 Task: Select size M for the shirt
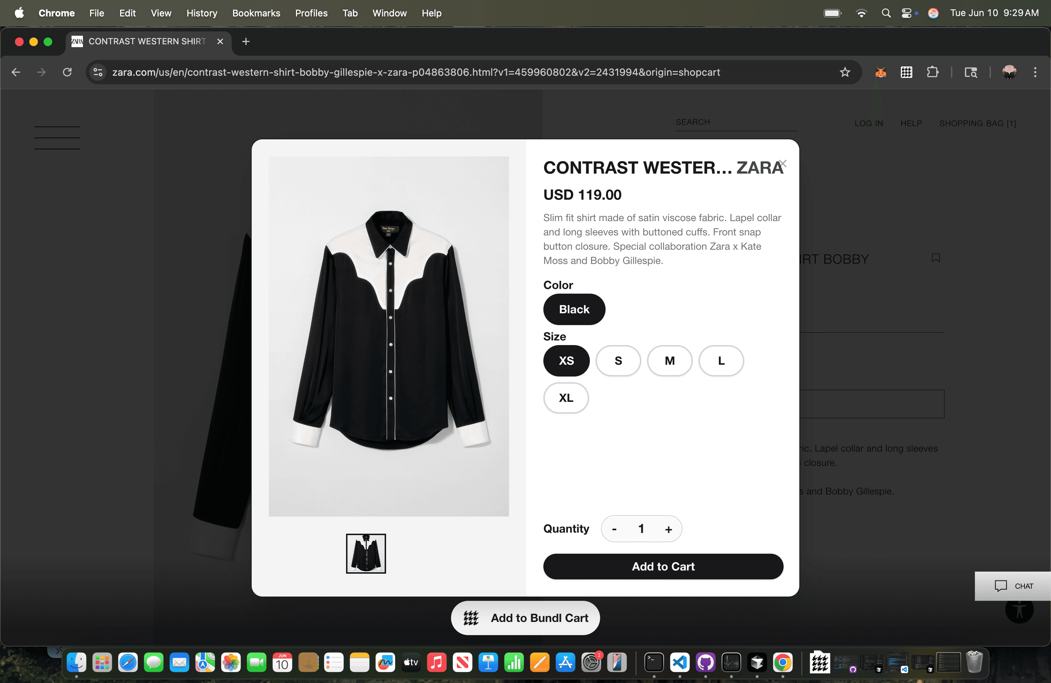pyautogui.click(x=670, y=361)
